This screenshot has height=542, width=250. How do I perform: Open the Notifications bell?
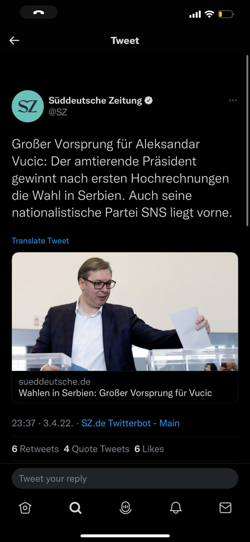coord(176,507)
